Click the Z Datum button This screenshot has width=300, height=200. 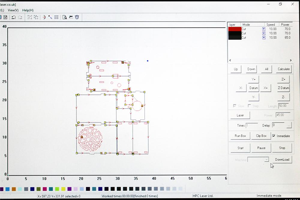click(283, 88)
